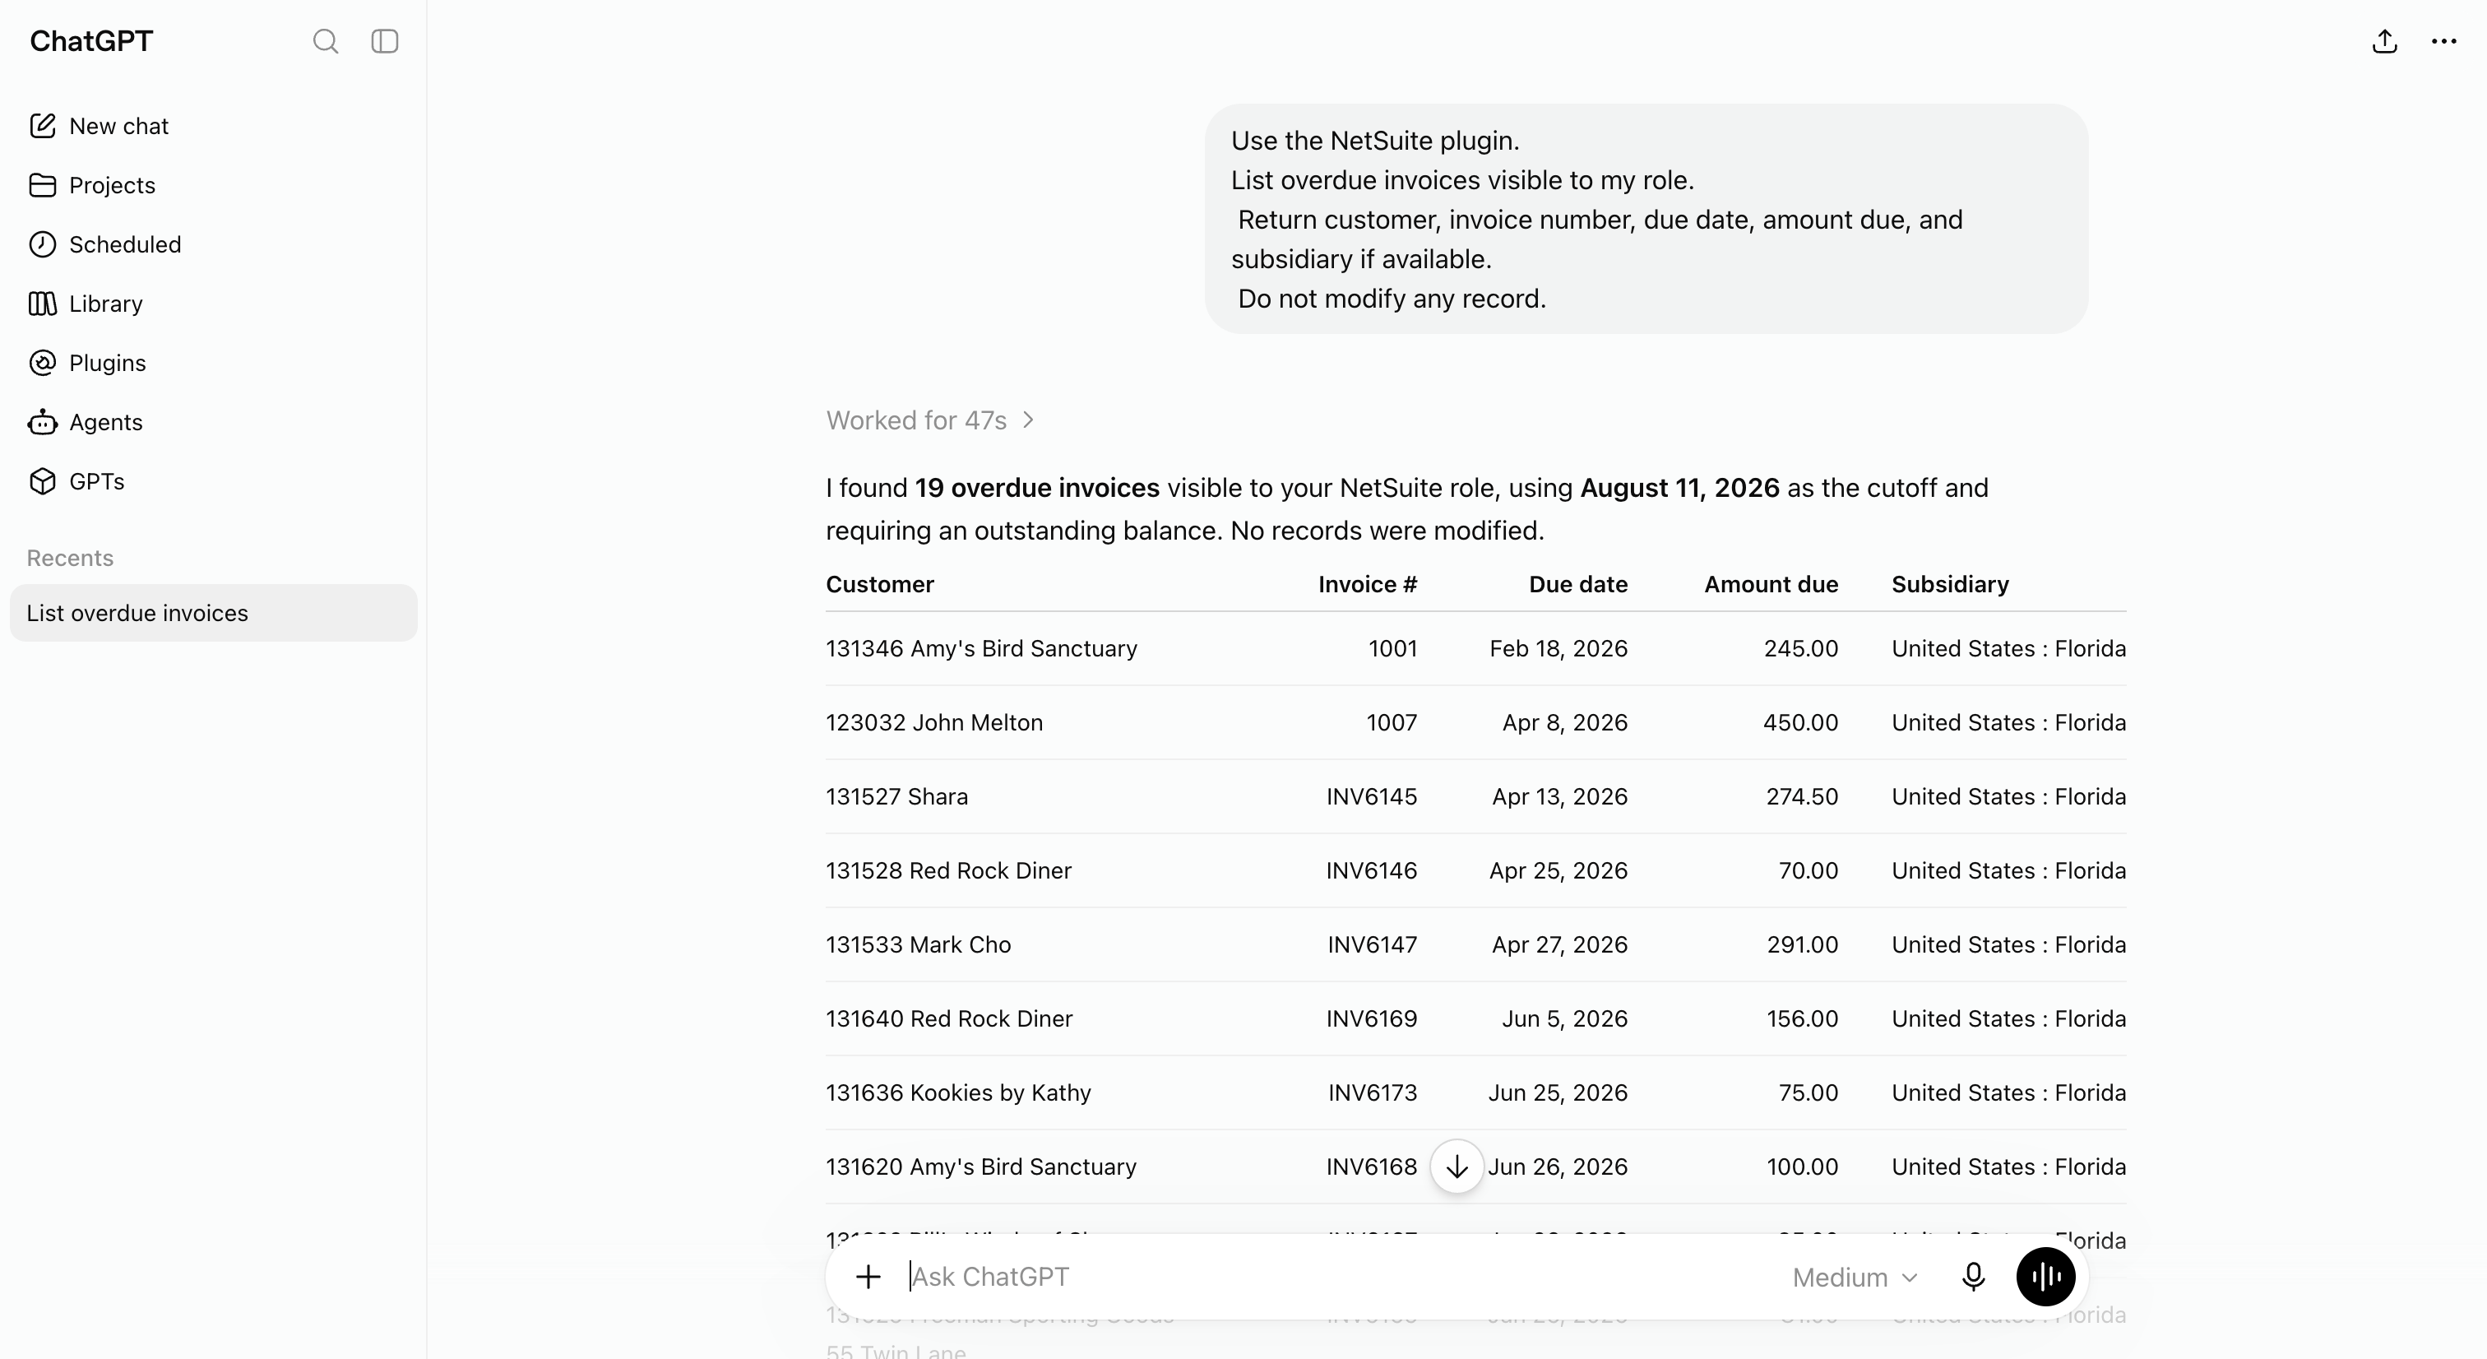Viewport: 2487px width, 1359px height.
Task: Click the GPTs cube icon
Action: coord(43,481)
